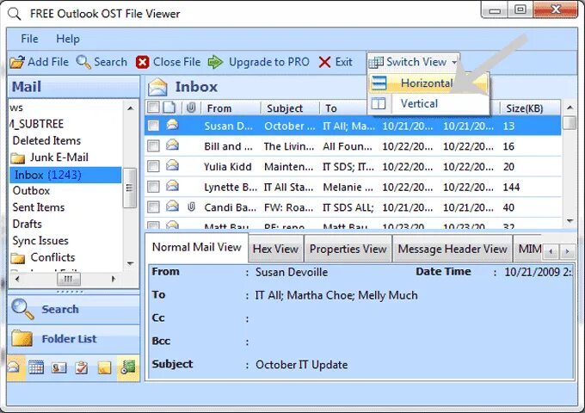Image resolution: width=585 pixels, height=413 pixels.
Task: Click the folder tree scroll right arrow
Action: point(114,279)
